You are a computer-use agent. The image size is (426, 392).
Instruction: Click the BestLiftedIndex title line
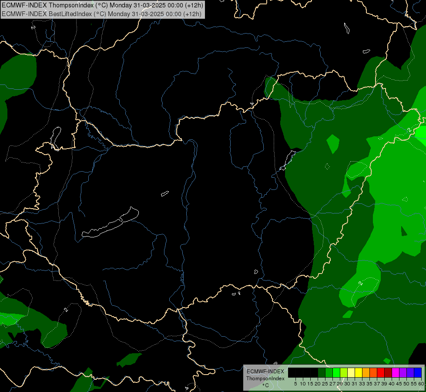[102, 14]
